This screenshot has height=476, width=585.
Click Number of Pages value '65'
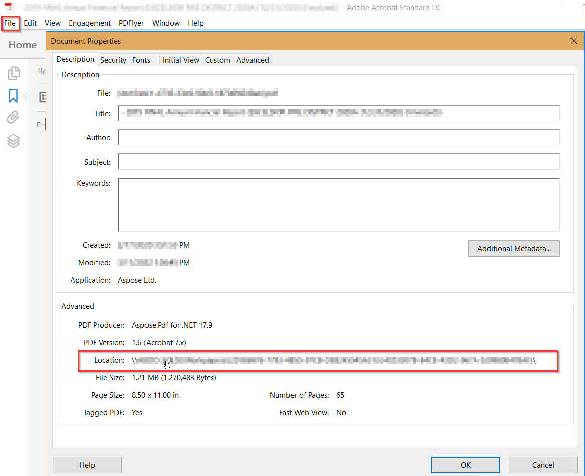340,395
